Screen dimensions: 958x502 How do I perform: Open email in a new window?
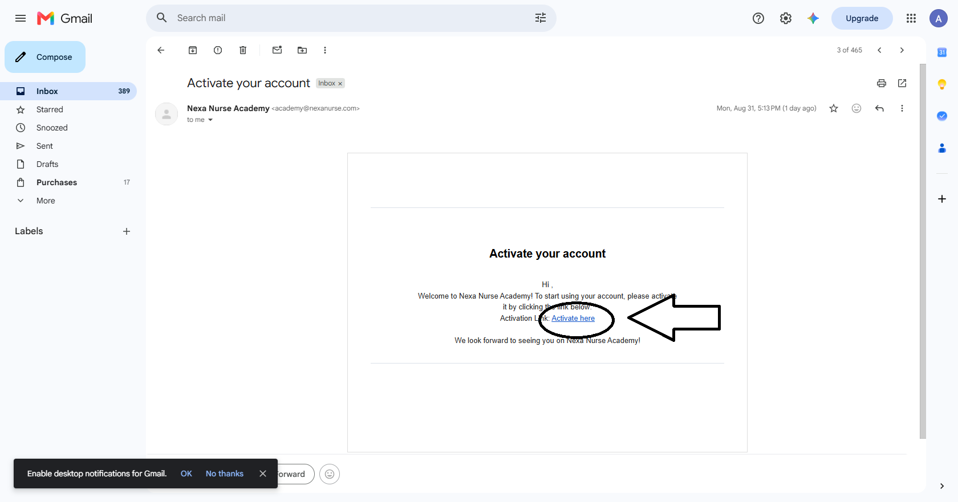click(902, 83)
